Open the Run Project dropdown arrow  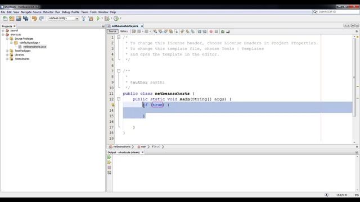102,19
